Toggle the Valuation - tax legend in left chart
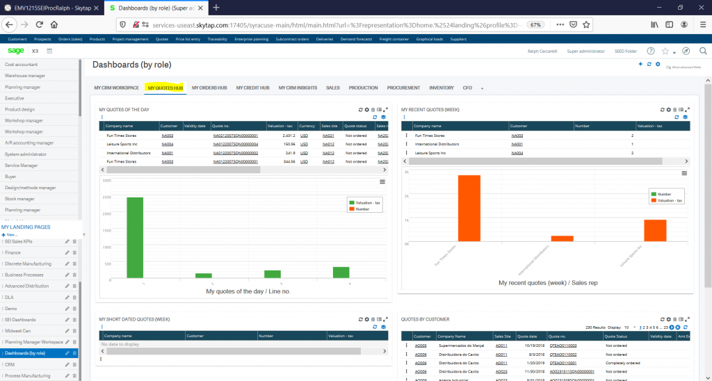Image resolution: width=712 pixels, height=381 pixels. 364,203
